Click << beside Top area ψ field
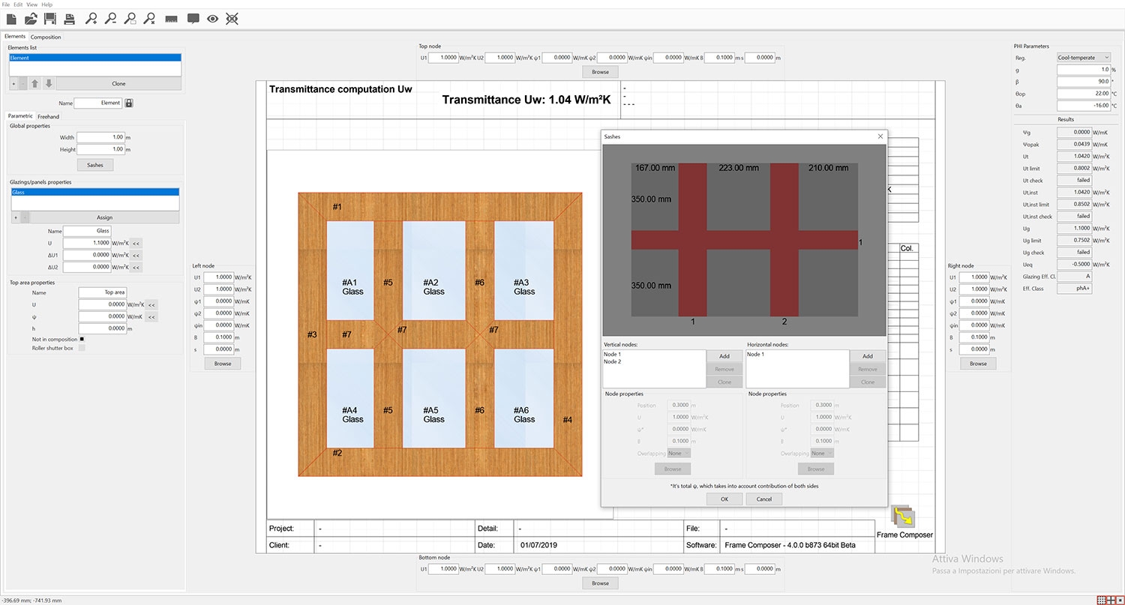The image size is (1125, 605). [x=151, y=317]
